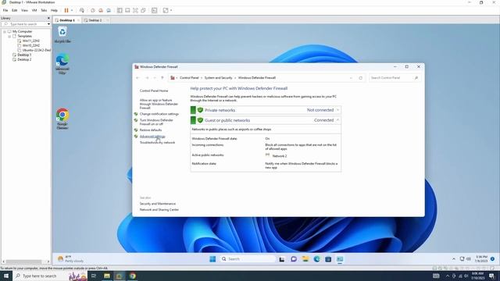
Task: Click System and Security breadcrumb
Action: [219, 78]
